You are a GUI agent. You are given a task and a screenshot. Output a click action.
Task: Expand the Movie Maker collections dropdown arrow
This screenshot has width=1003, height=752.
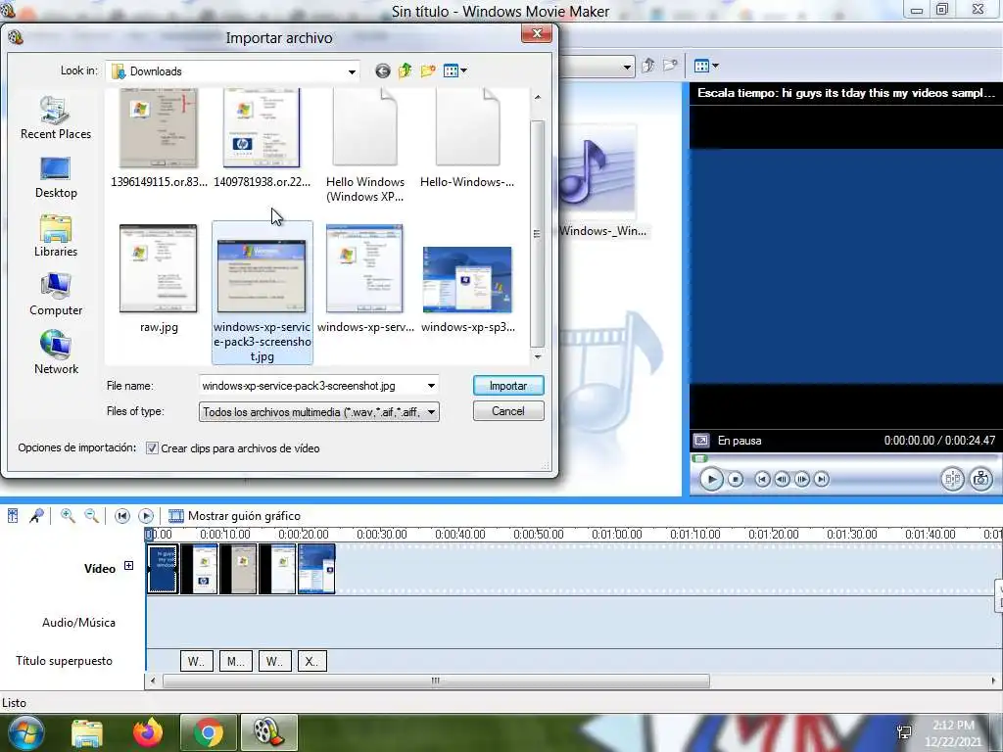(x=627, y=67)
